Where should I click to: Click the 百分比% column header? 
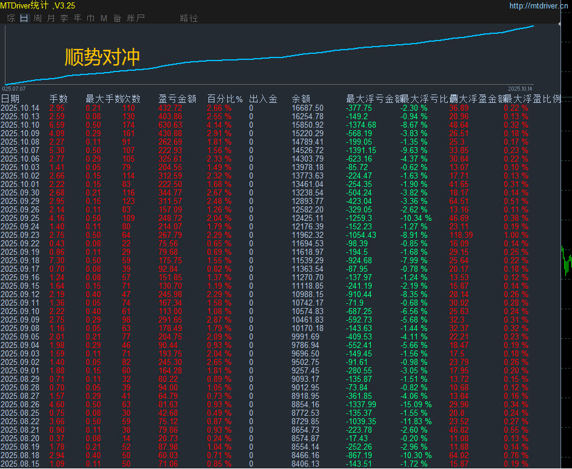[x=225, y=99]
